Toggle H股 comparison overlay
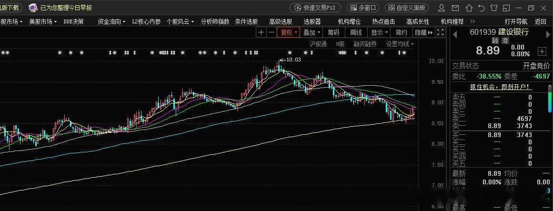The width and height of the screenshot is (553, 211). (x=340, y=44)
